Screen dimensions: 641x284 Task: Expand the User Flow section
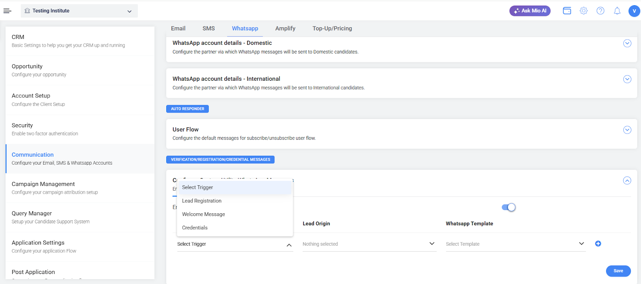point(627,130)
